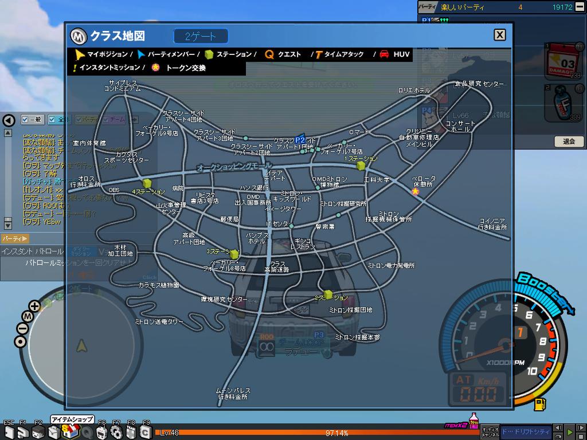Click minimap recenter target button
This screenshot has width=587, height=440.
tap(20, 341)
